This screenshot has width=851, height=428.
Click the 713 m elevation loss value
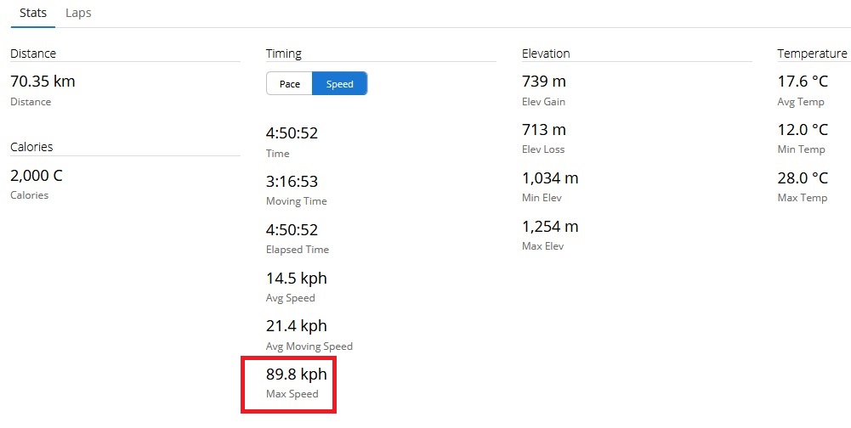pos(544,130)
